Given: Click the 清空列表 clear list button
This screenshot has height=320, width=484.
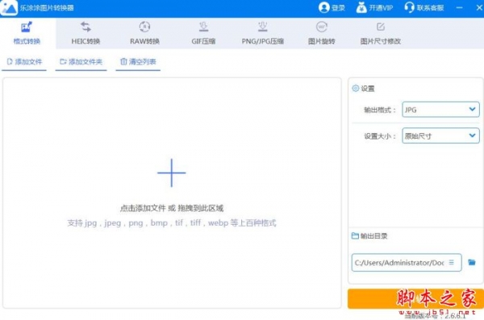Looking at the screenshot, I should point(138,62).
